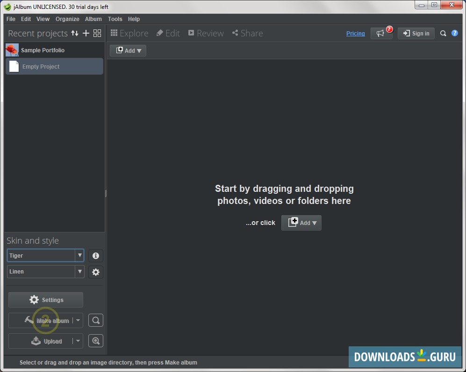The height and width of the screenshot is (372, 466).
Task: Switch to the Explore view
Action: coord(129,33)
